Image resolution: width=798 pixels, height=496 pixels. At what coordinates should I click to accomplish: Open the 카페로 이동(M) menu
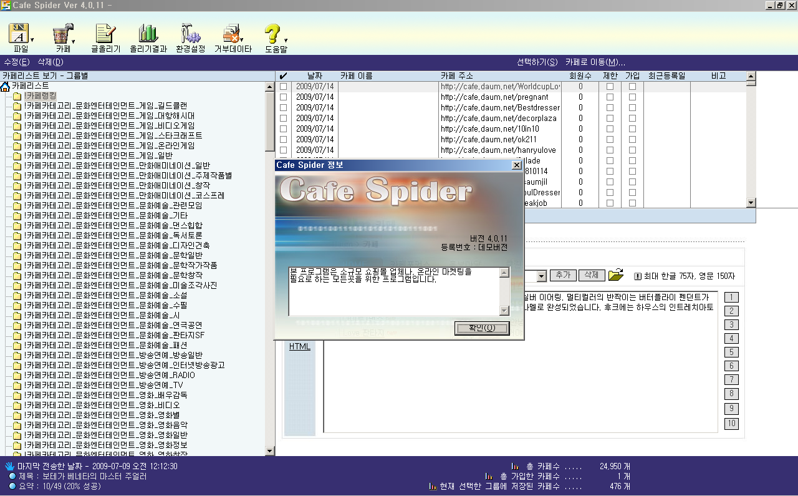pos(595,62)
